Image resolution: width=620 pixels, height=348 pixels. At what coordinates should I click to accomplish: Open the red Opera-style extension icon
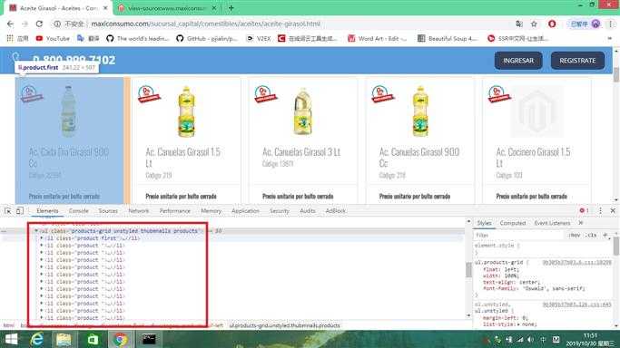click(x=552, y=24)
